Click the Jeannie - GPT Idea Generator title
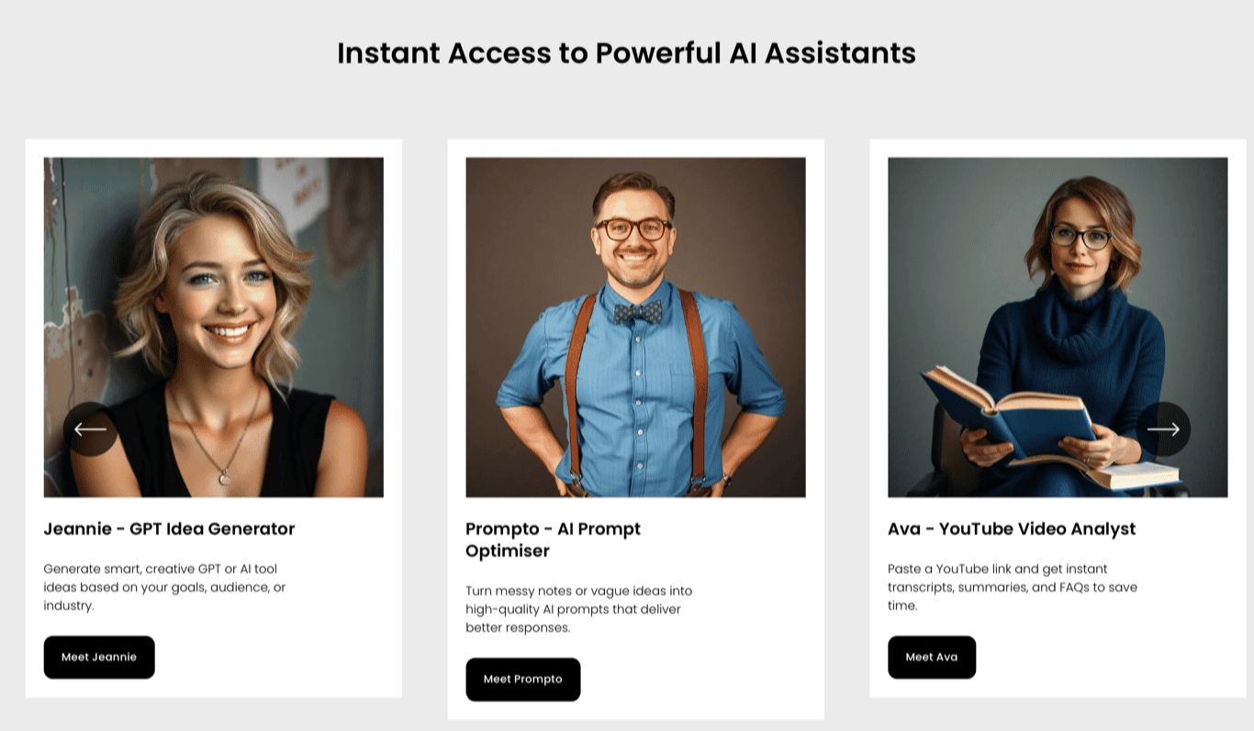Screen dimensions: 1254x731 pyautogui.click(x=170, y=528)
